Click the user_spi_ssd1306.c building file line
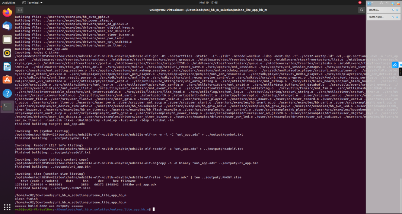 (73, 42)
